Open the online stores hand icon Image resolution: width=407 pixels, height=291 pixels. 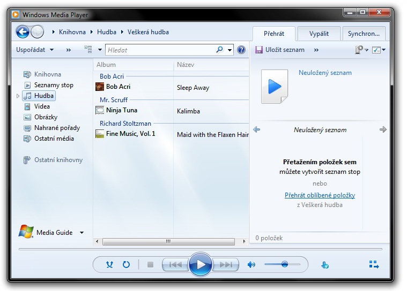(x=325, y=265)
